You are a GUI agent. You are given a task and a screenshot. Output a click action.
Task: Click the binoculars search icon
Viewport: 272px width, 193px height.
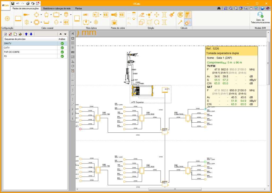click(x=219, y=8)
